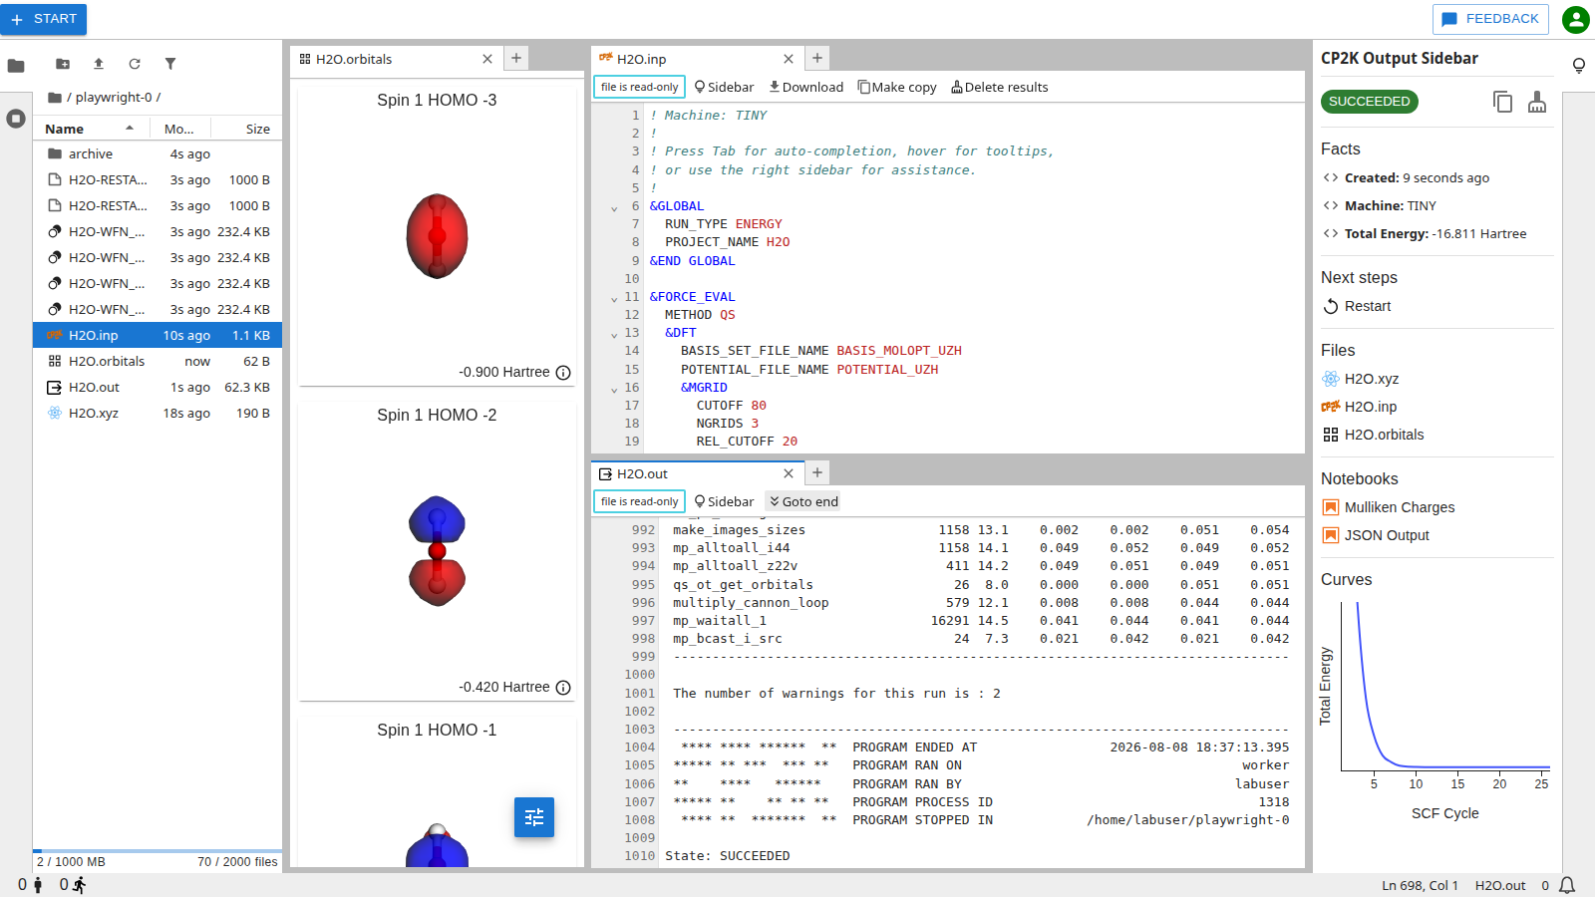Toggle the file filter funnel icon
Screen dimensions: 1595x897
click(x=170, y=64)
